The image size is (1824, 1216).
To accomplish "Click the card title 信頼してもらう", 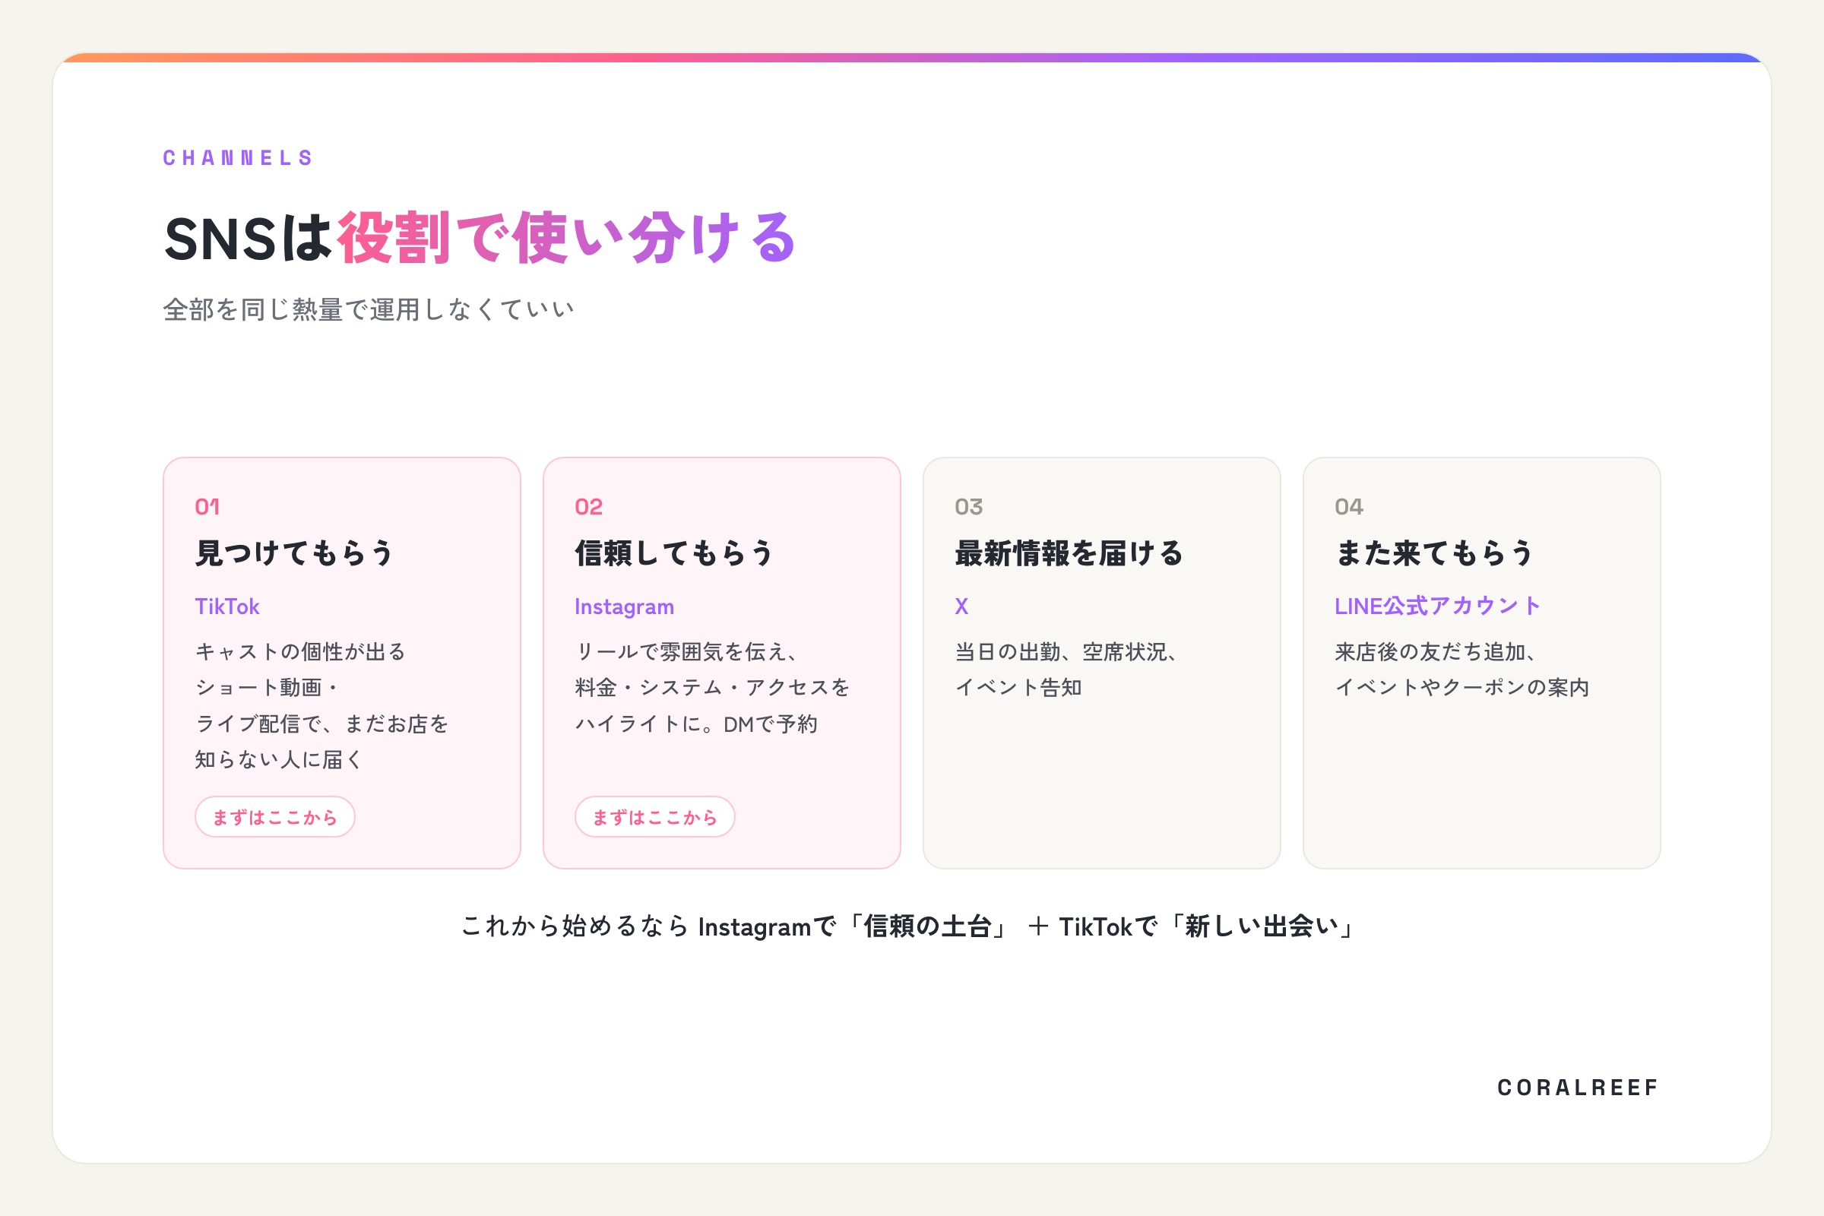I will (675, 553).
